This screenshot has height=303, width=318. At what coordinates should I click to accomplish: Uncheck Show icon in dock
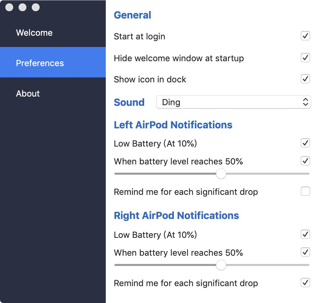(x=305, y=79)
